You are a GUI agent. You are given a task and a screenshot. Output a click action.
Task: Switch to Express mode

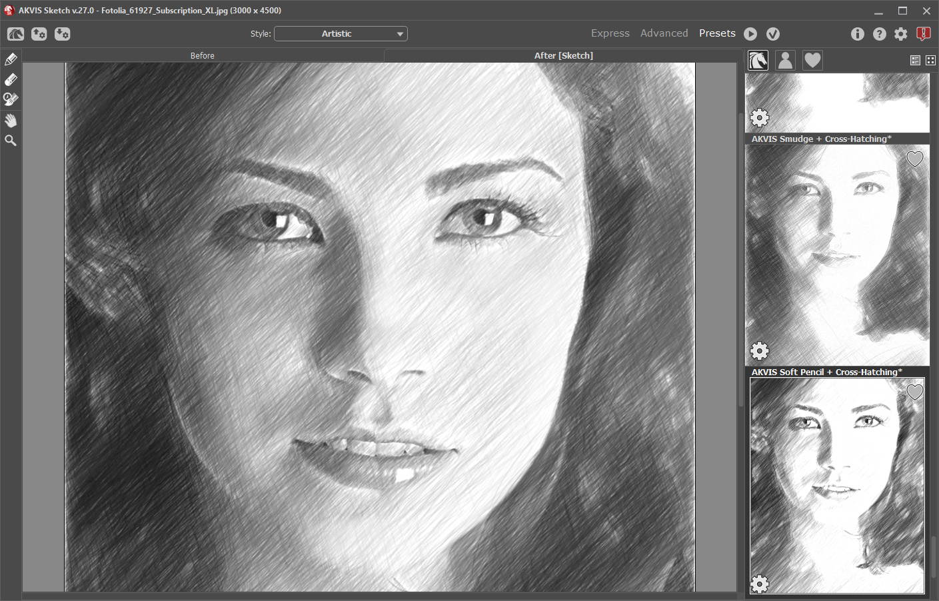click(x=610, y=33)
